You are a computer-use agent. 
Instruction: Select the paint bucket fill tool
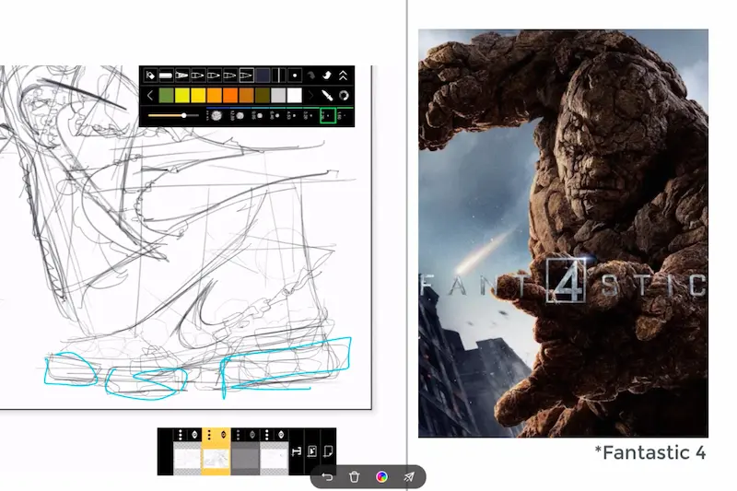point(150,76)
